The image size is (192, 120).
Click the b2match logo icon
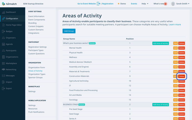pyautogui.click(x=4, y=4)
